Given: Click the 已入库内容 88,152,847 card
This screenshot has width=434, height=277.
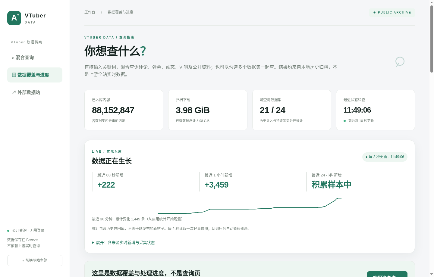Looking at the screenshot, I should pos(124,110).
